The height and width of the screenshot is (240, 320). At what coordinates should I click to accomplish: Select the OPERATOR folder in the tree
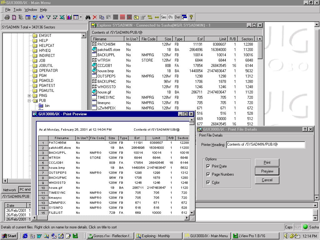click(48, 71)
